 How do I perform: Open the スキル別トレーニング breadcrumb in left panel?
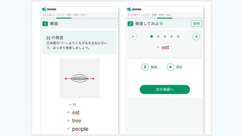54,15
